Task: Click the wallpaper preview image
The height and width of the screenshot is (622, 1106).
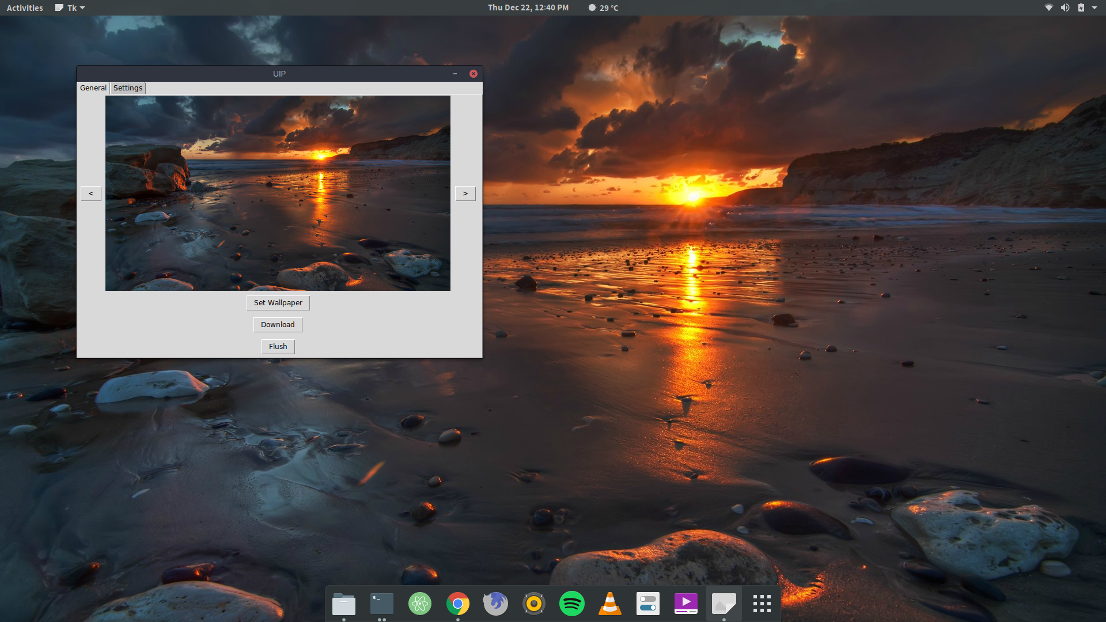Action: [278, 193]
